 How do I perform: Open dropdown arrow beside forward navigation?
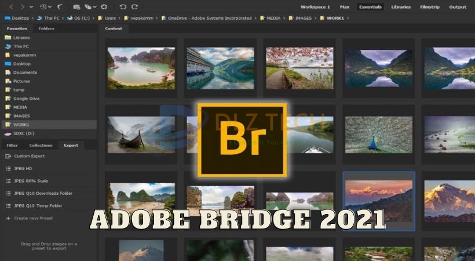[32, 7]
